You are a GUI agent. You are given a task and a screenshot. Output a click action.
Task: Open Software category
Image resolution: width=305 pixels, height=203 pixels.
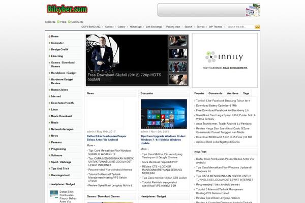(x=56, y=156)
